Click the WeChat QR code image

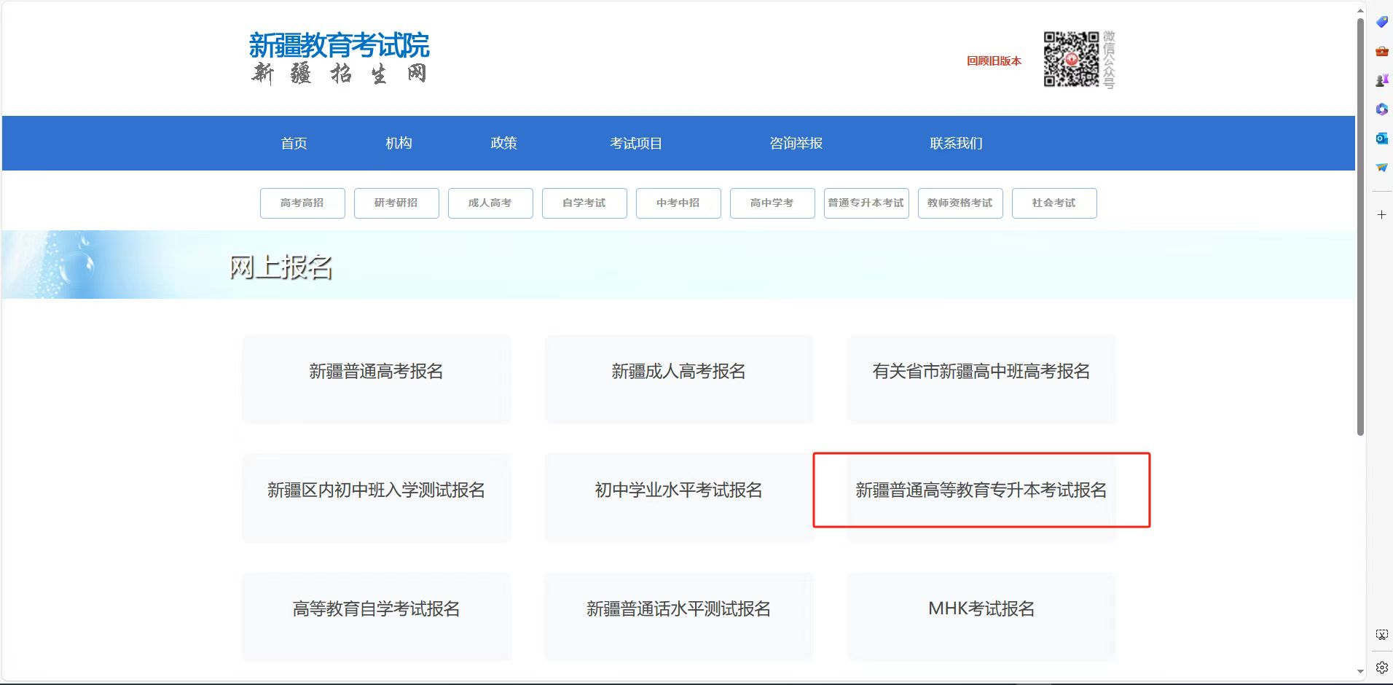pos(1071,59)
